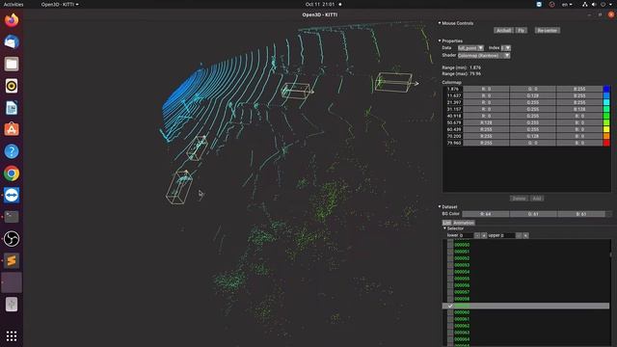The image size is (617, 347).
Task: Collapse the Properties section
Action: 440,40
